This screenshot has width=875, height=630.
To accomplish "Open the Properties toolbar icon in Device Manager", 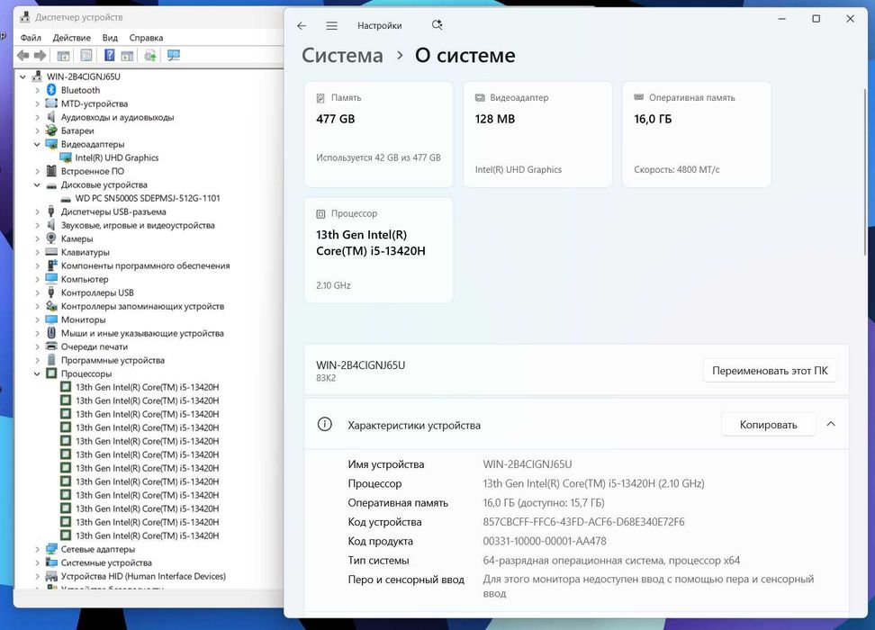I will (86, 55).
